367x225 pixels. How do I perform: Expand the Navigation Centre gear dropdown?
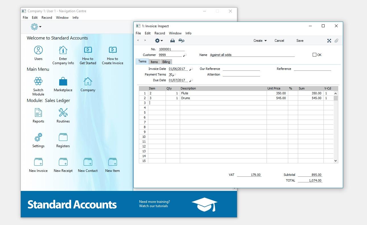pyautogui.click(x=36, y=27)
